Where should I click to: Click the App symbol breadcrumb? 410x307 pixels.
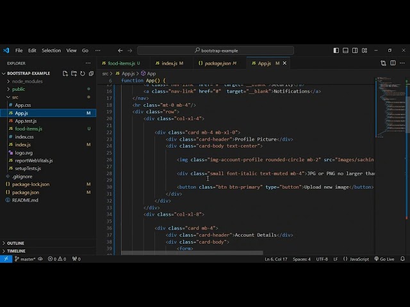[149, 74]
